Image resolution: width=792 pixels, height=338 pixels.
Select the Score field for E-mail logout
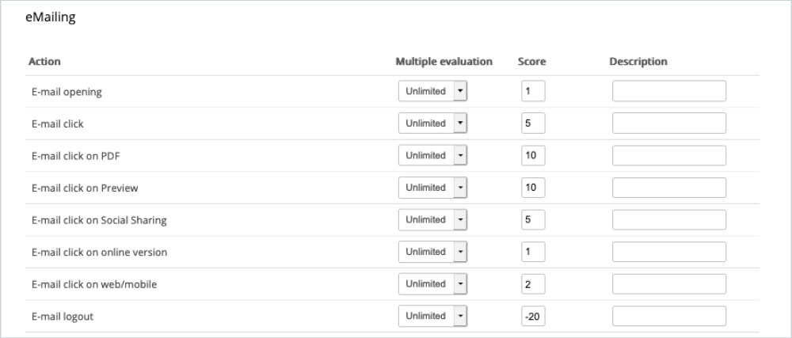[x=533, y=316]
